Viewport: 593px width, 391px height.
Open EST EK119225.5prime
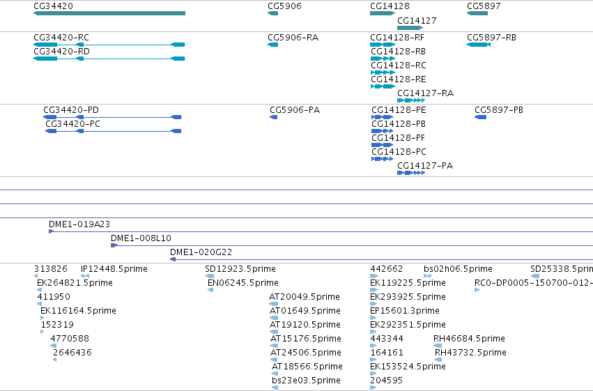click(x=408, y=283)
